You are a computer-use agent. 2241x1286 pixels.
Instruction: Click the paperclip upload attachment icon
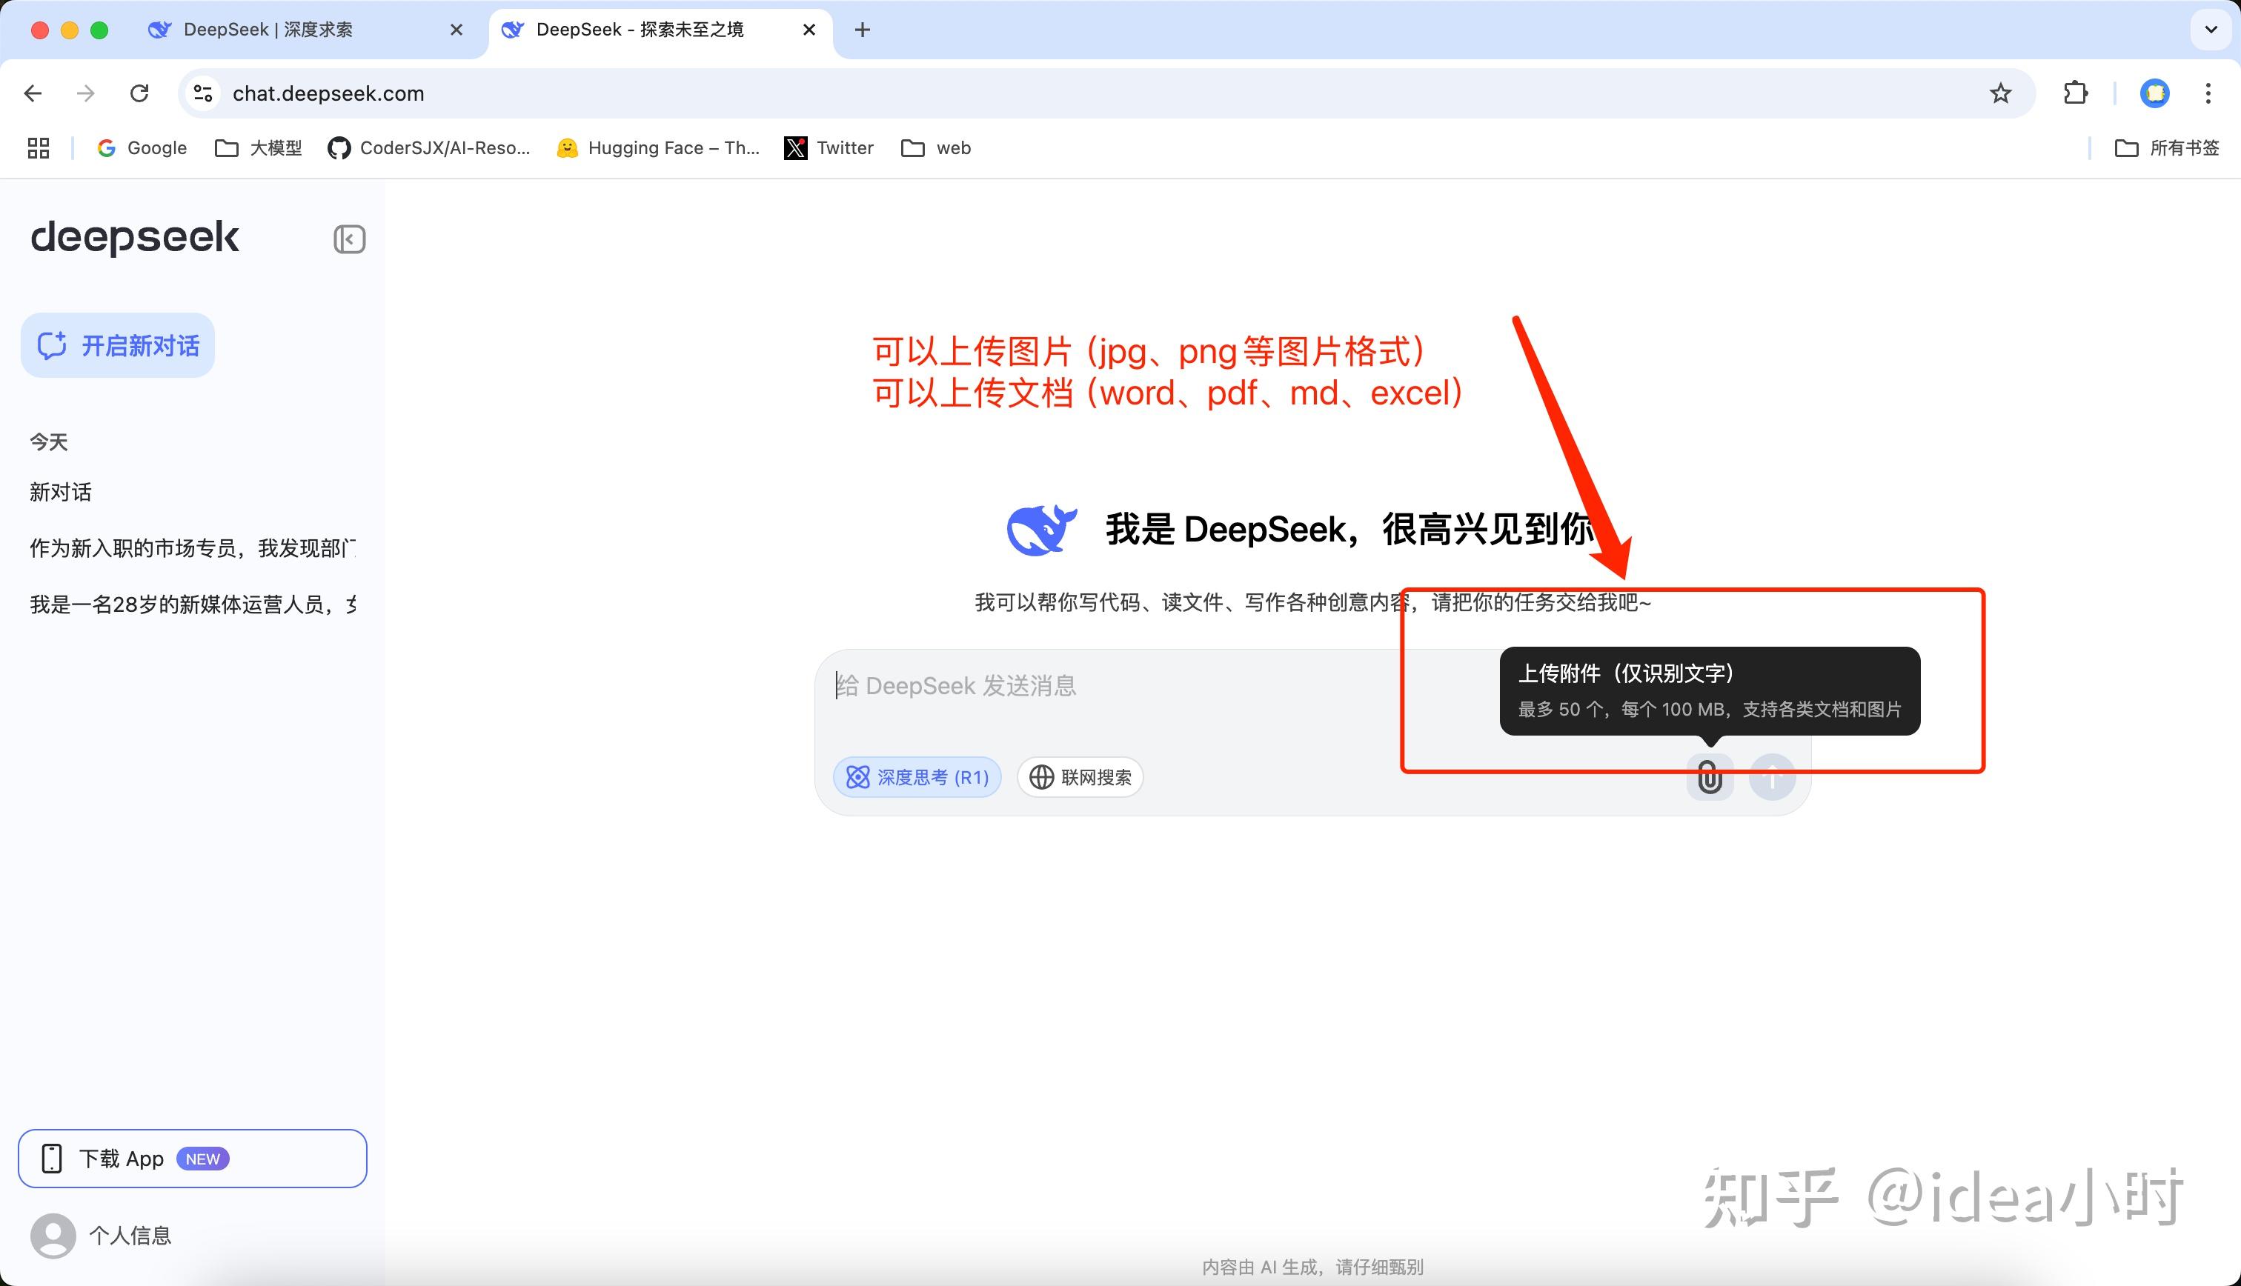coord(1709,778)
